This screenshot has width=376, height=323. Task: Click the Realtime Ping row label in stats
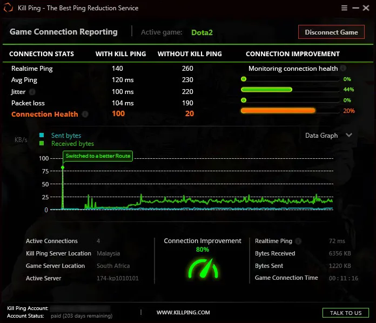[32, 69]
